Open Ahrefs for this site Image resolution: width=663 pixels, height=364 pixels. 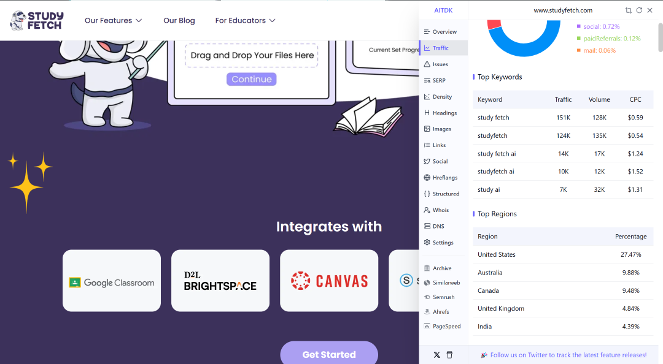pyautogui.click(x=436, y=312)
